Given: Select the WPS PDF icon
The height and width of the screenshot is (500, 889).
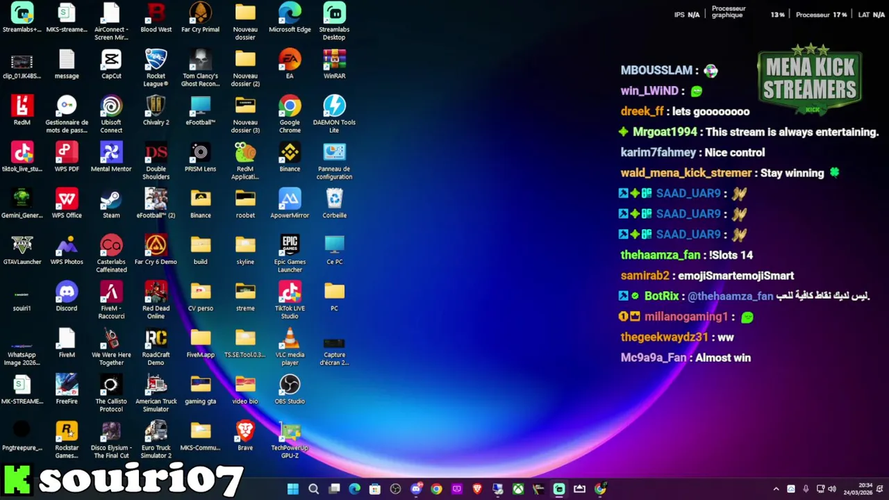Looking at the screenshot, I should pos(67,158).
